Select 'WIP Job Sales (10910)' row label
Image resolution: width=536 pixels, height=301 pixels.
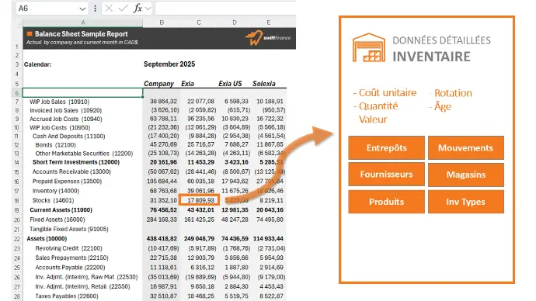tap(60, 102)
